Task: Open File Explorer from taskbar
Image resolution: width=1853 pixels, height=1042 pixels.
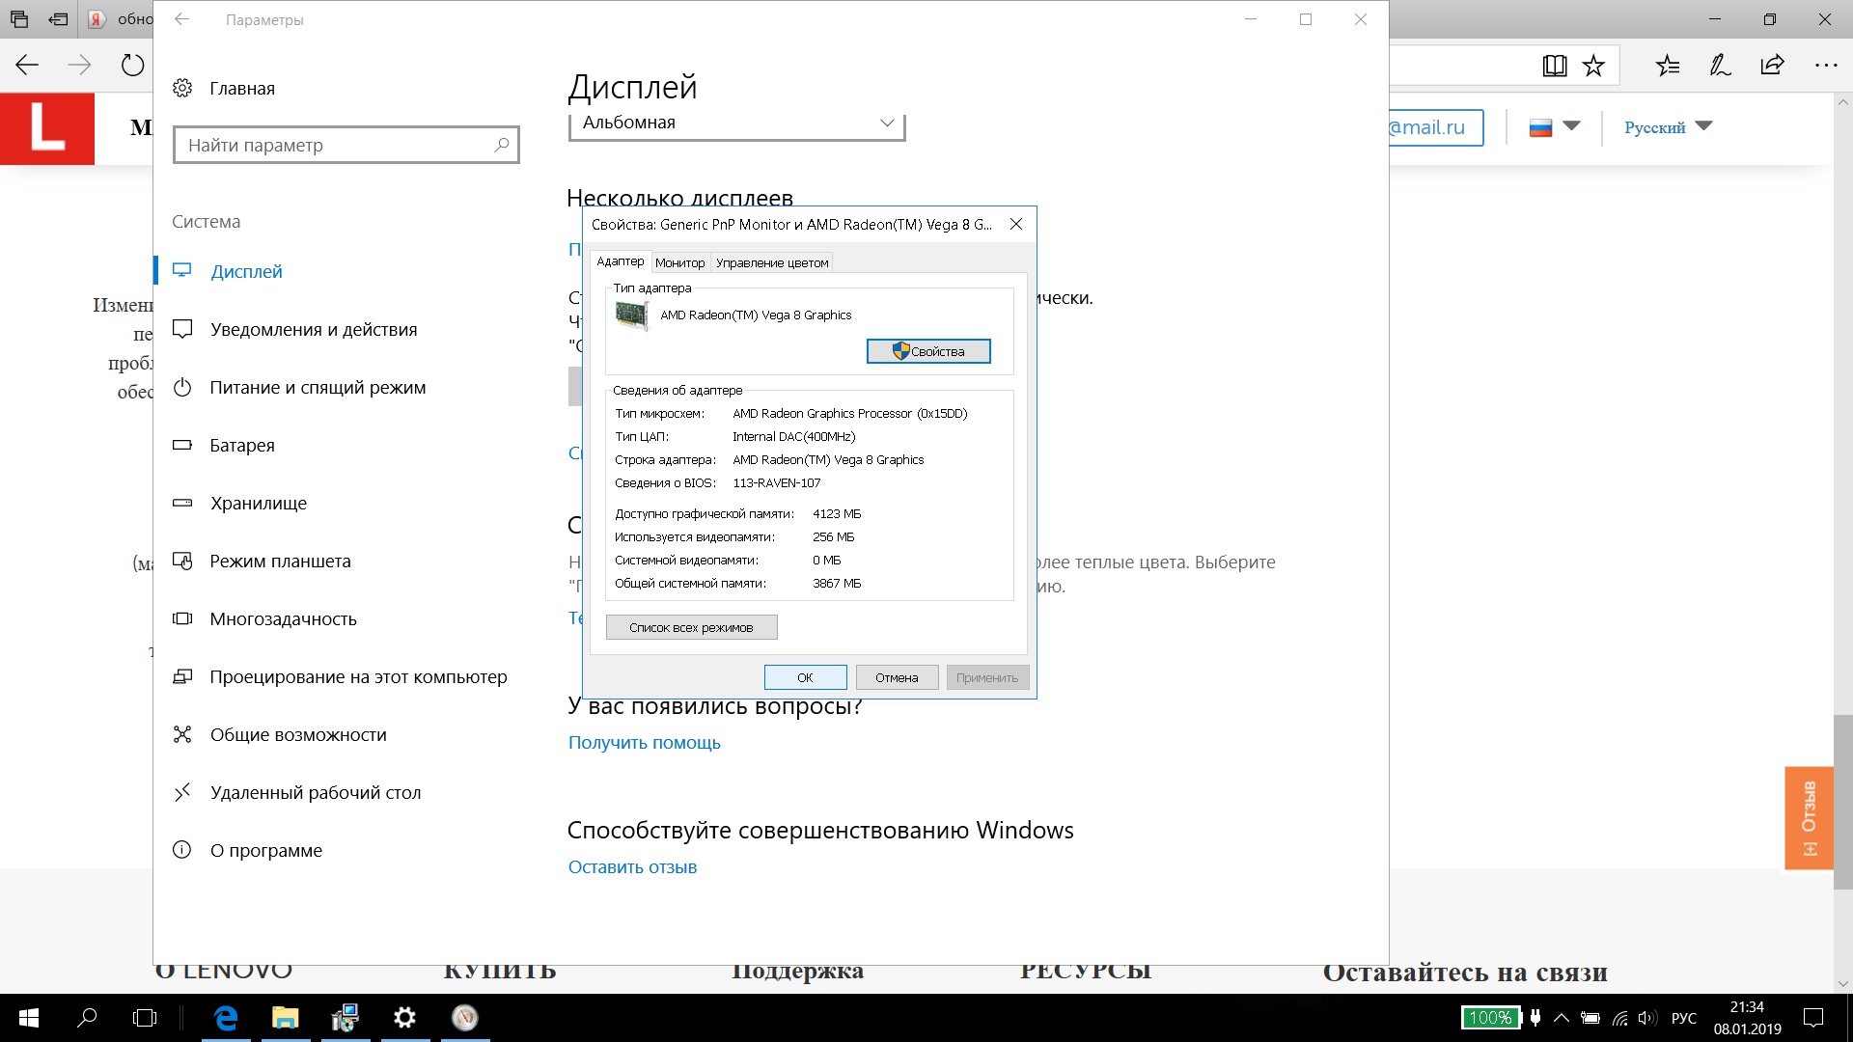Action: pyautogui.click(x=286, y=1018)
